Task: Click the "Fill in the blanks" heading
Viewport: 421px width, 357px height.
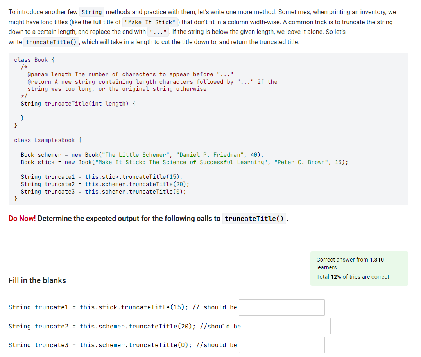Action: point(37,280)
